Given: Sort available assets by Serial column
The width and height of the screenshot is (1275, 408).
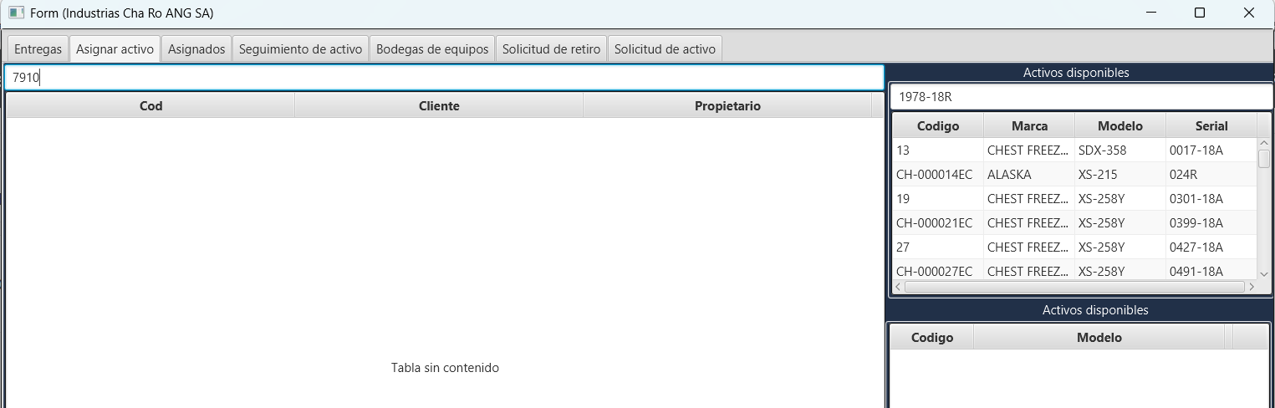Looking at the screenshot, I should [x=1211, y=126].
